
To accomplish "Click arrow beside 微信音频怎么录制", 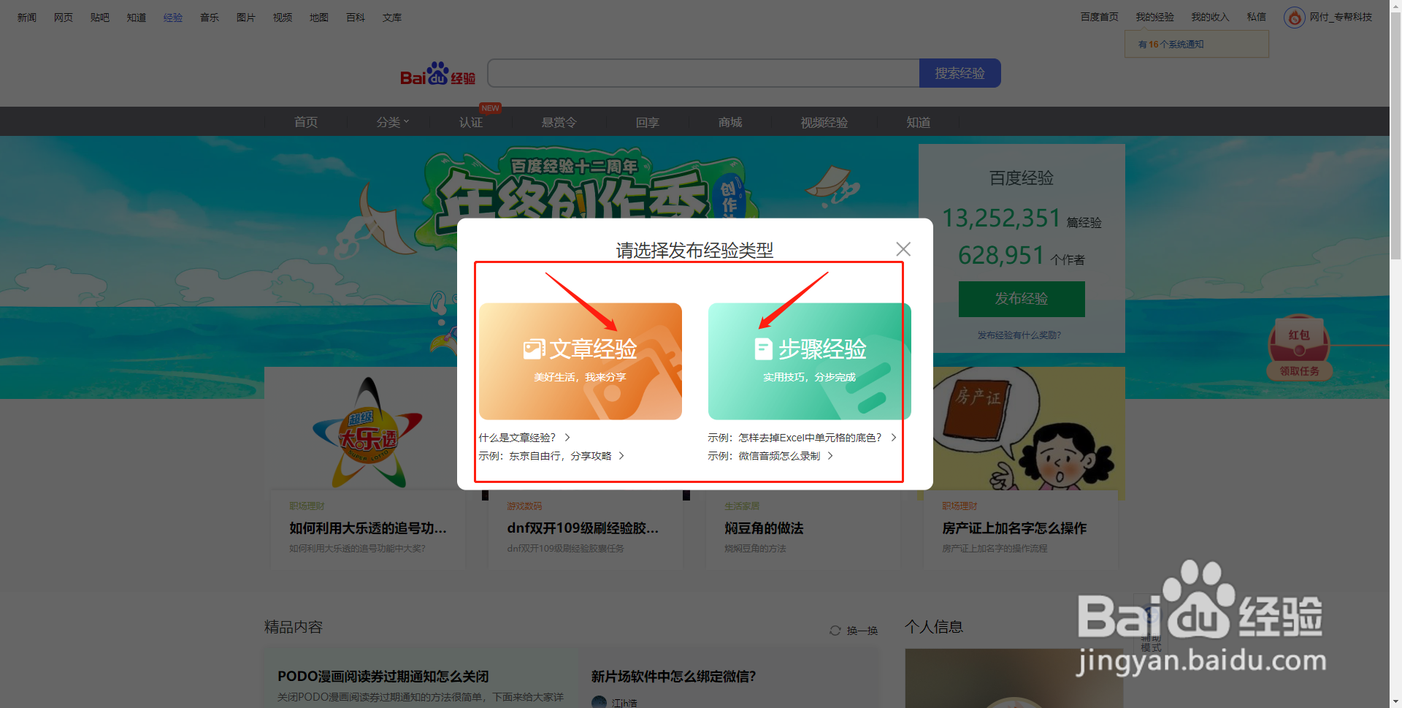I will coord(830,456).
